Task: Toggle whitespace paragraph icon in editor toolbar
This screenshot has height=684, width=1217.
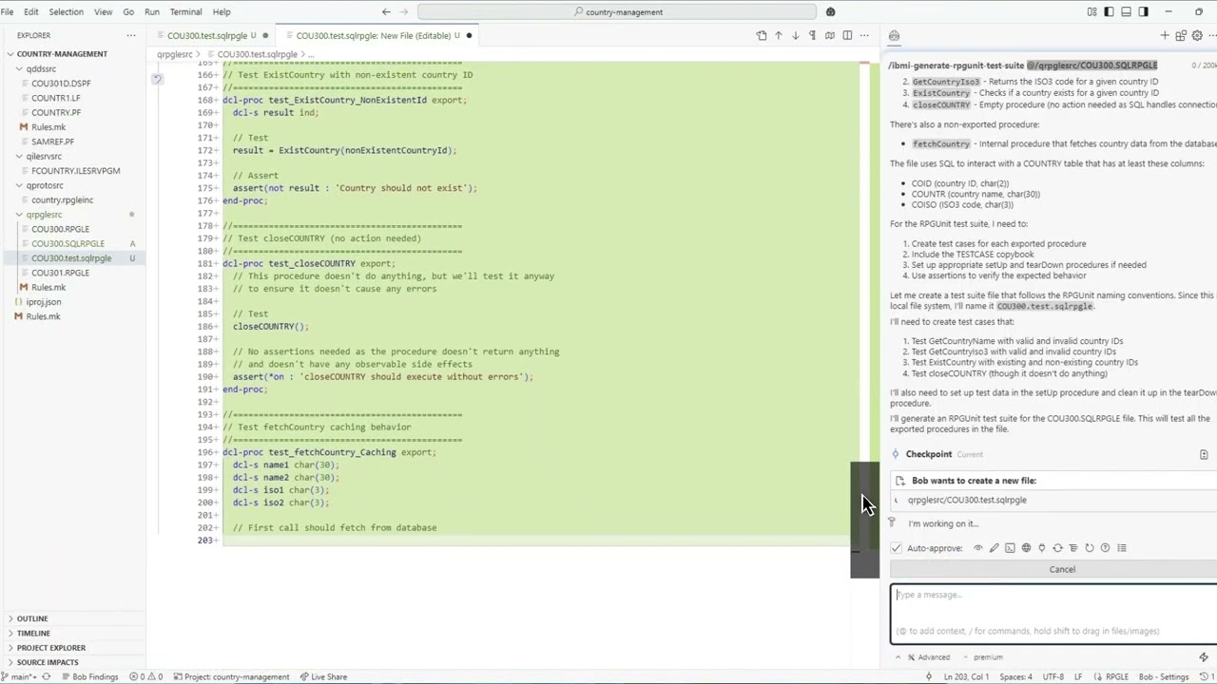Action: (812, 35)
